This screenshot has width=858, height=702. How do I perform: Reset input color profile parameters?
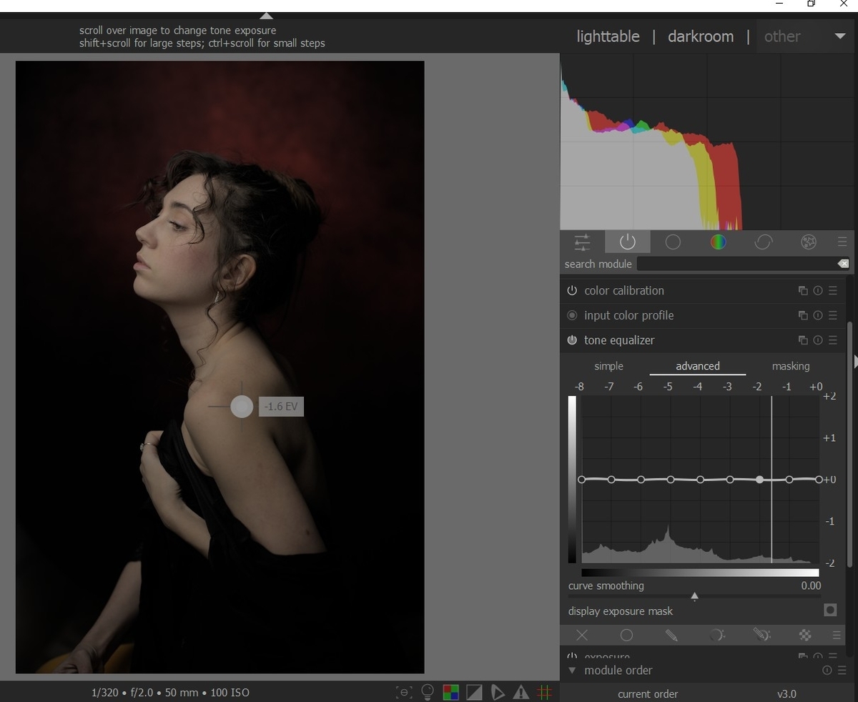[818, 315]
